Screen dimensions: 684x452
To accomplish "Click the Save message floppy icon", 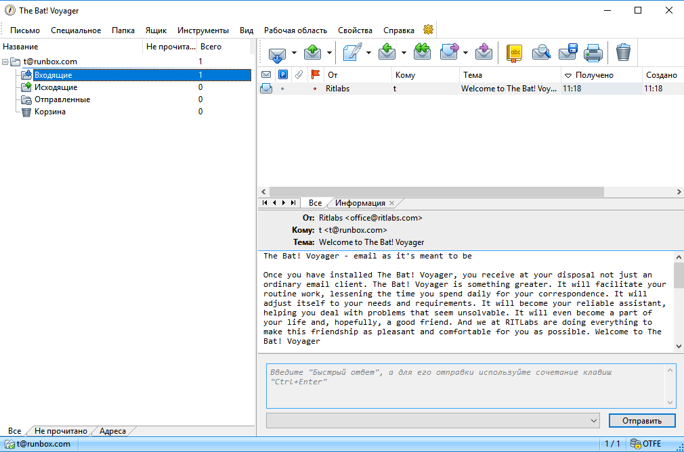I will 568,53.
